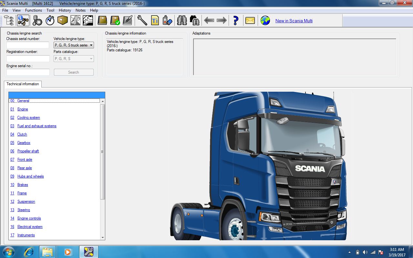413x258 pixels.
Task: Launch Internet Explorer from the taskbar
Action: 29,252
